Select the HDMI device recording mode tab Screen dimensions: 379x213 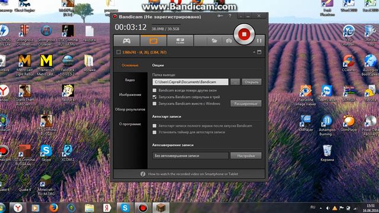coord(180,41)
